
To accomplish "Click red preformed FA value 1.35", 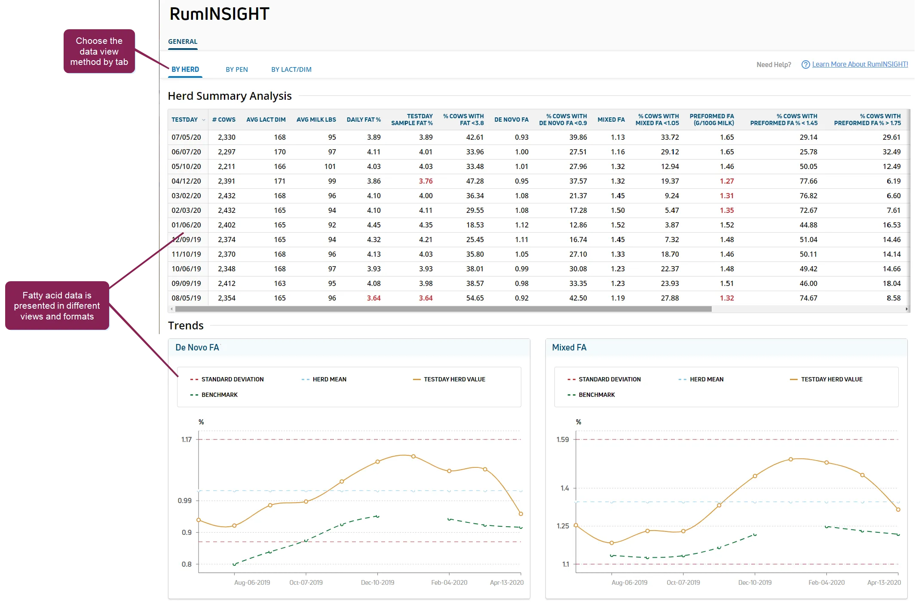I will (727, 211).
